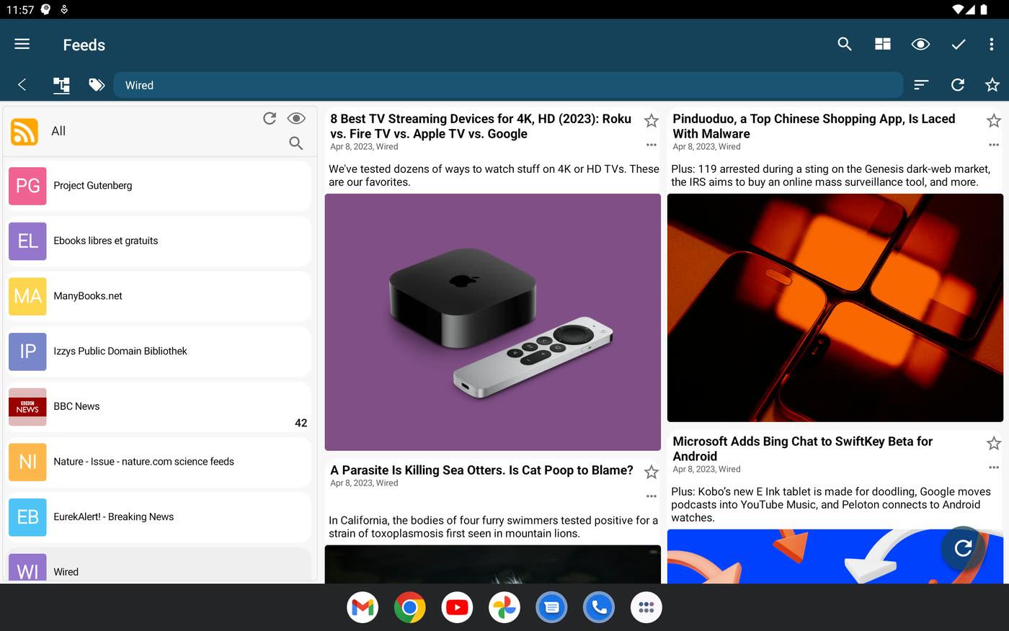Open the ManyBooks.net feed
The height and width of the screenshot is (631, 1009).
[x=160, y=296]
